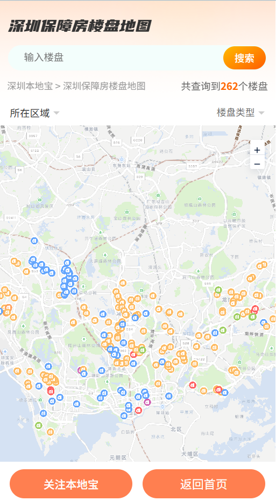
Task: Read the 262 result count text
Action: click(229, 86)
